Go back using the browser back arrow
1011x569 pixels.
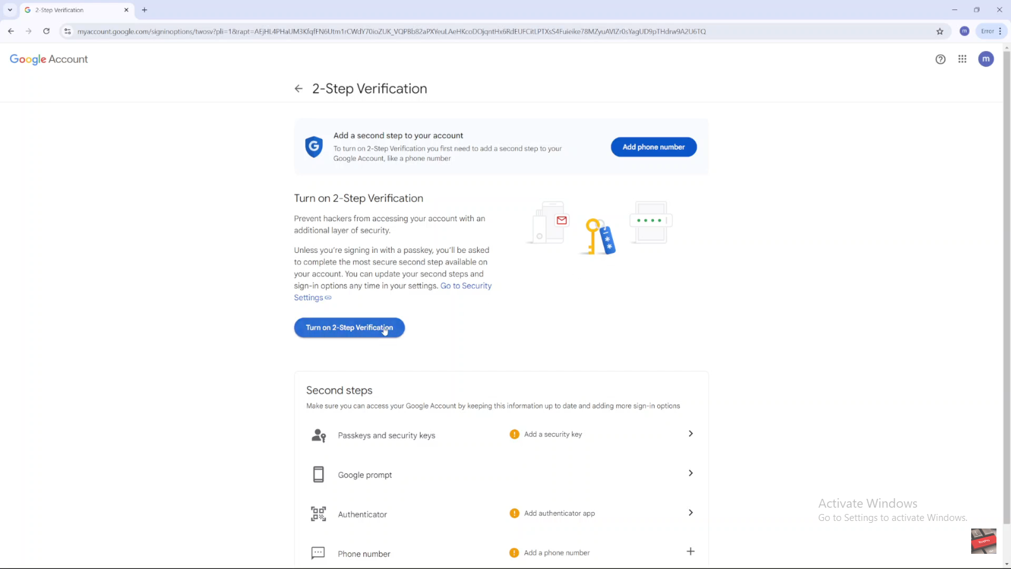[11, 31]
